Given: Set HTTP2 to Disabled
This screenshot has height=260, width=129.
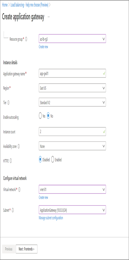Looking at the screenshot, I should coord(40,160).
